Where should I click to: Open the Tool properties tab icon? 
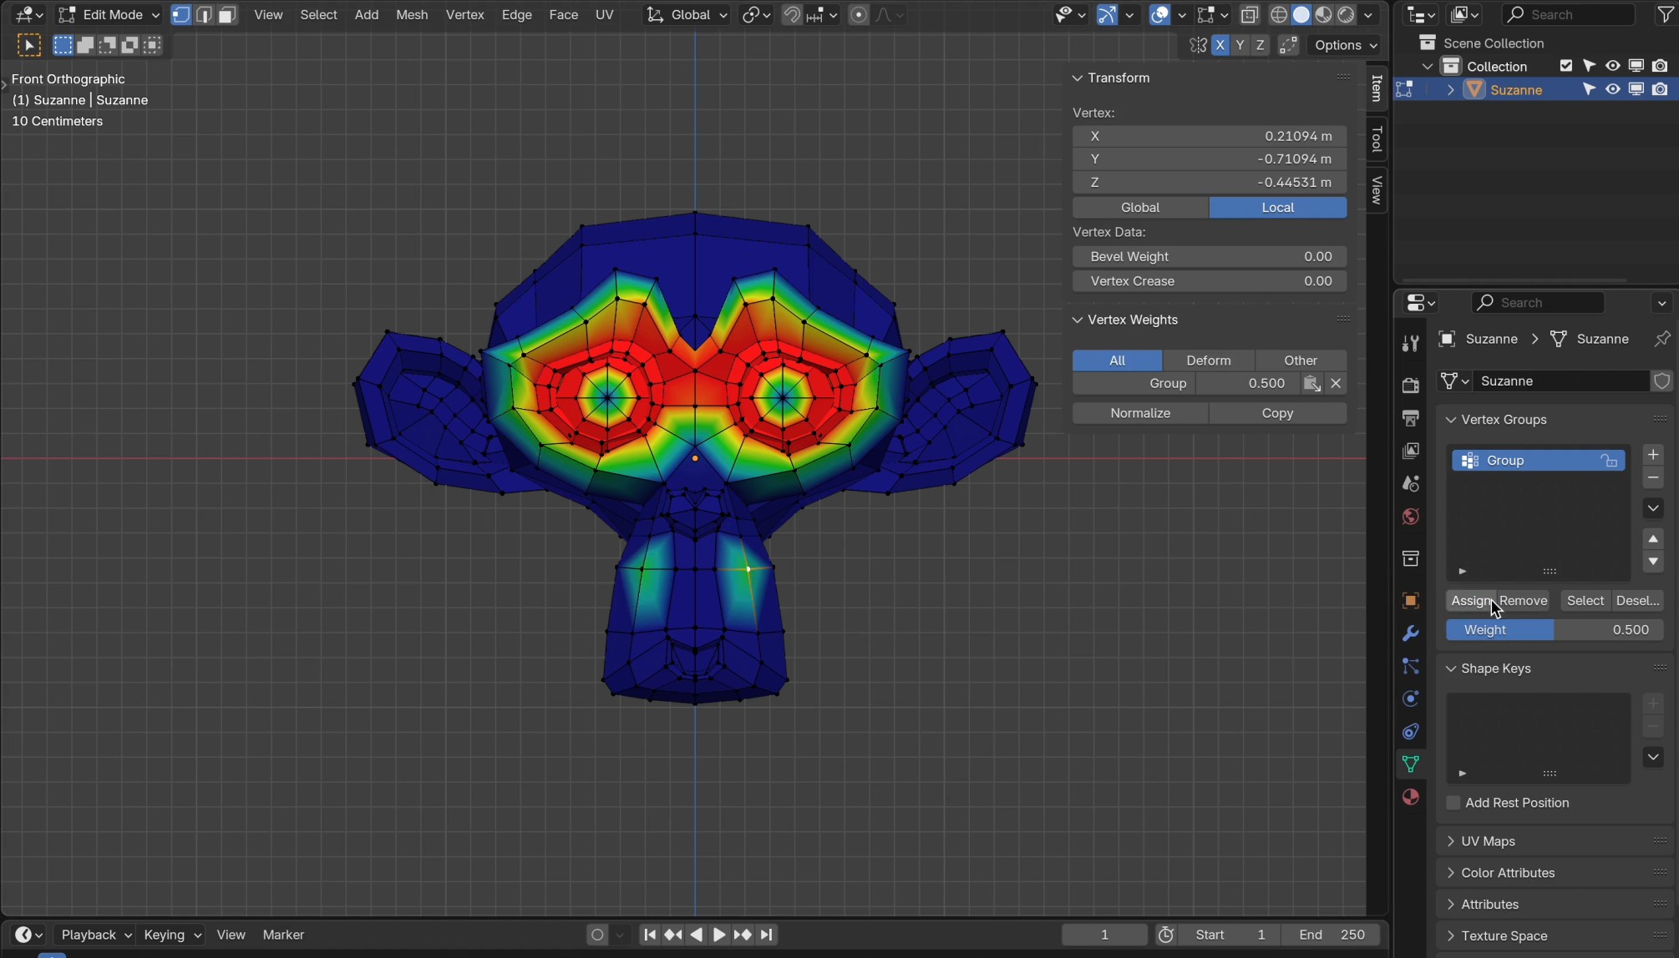[1411, 343]
